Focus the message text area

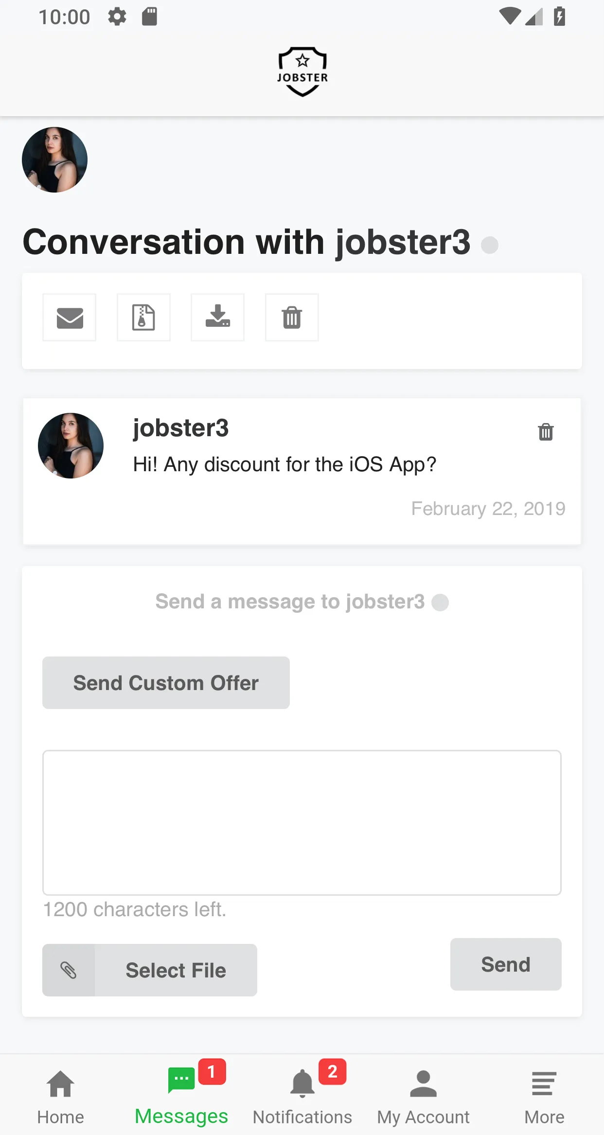click(x=302, y=823)
